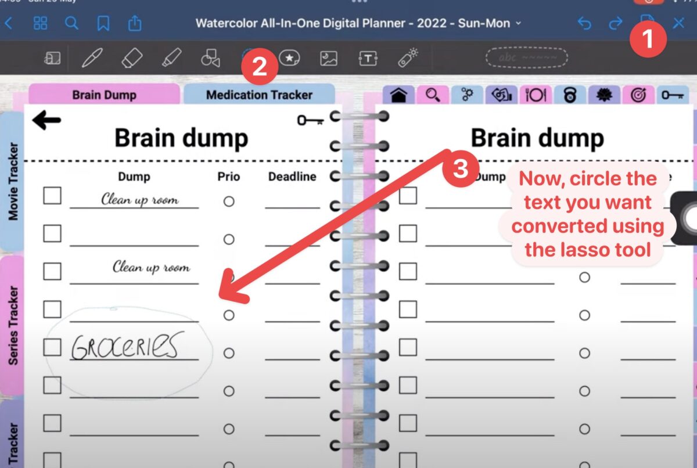Undo the last stroke
The width and height of the screenshot is (697, 468).
584,24
